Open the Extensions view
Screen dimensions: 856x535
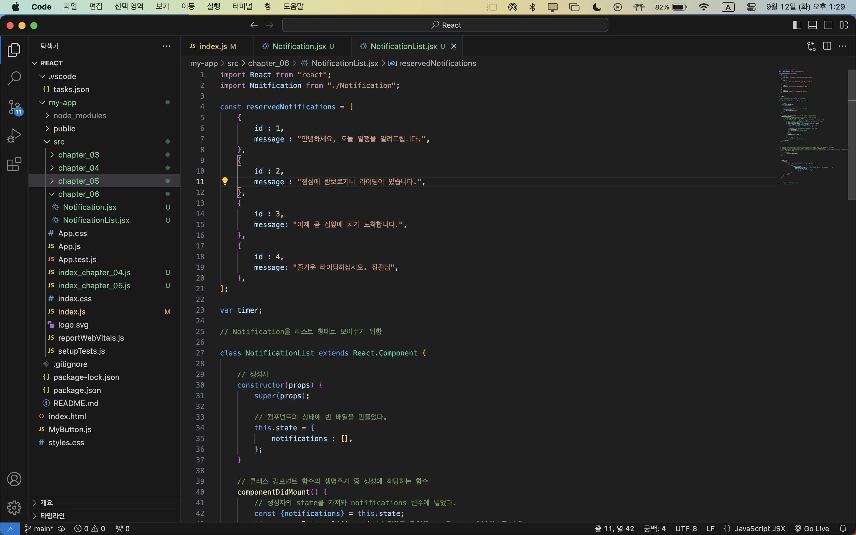coord(14,164)
